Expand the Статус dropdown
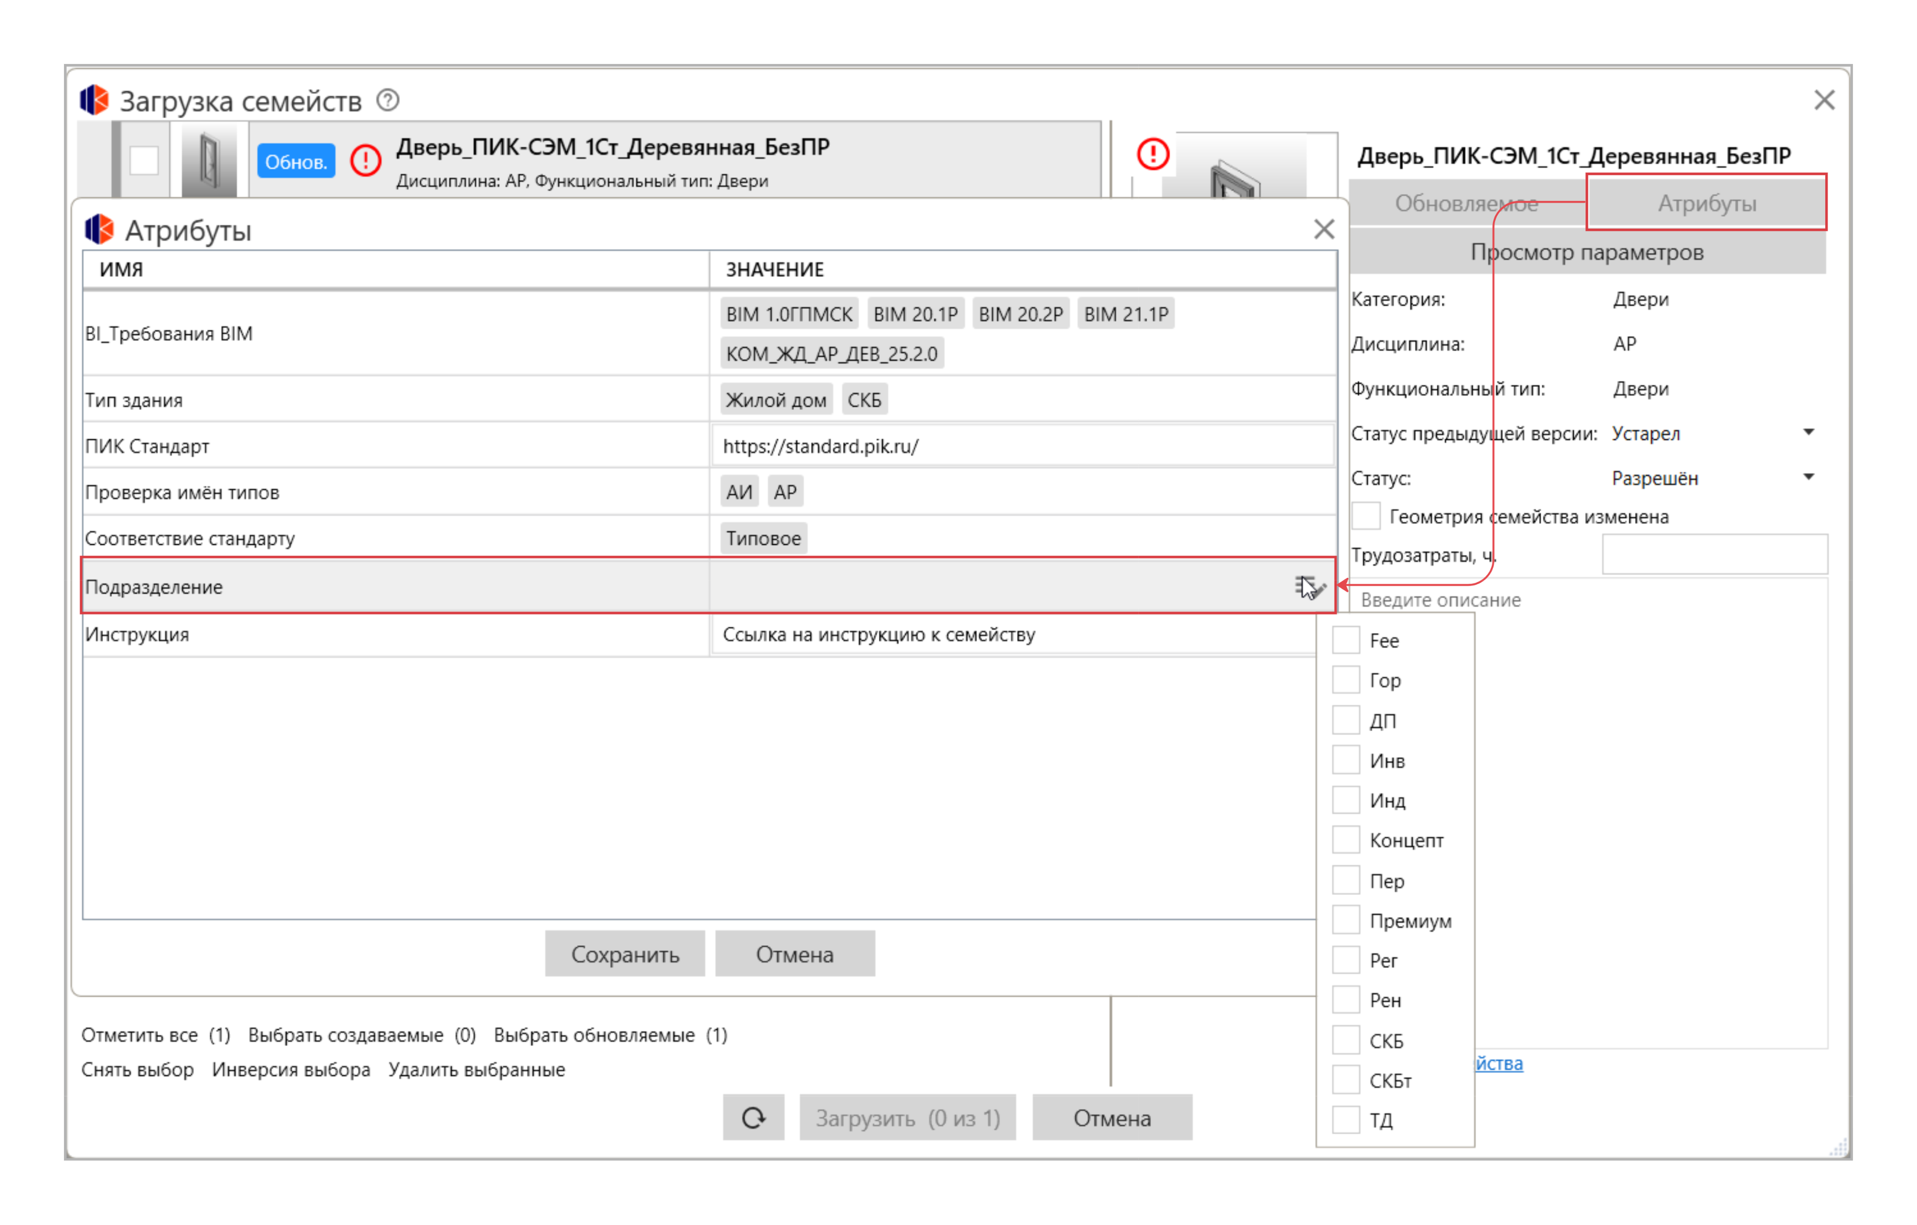1917x1225 pixels. (x=1808, y=478)
